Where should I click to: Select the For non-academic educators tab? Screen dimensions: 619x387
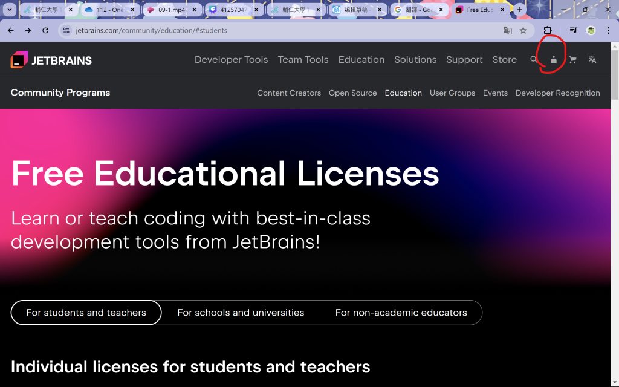tap(401, 313)
